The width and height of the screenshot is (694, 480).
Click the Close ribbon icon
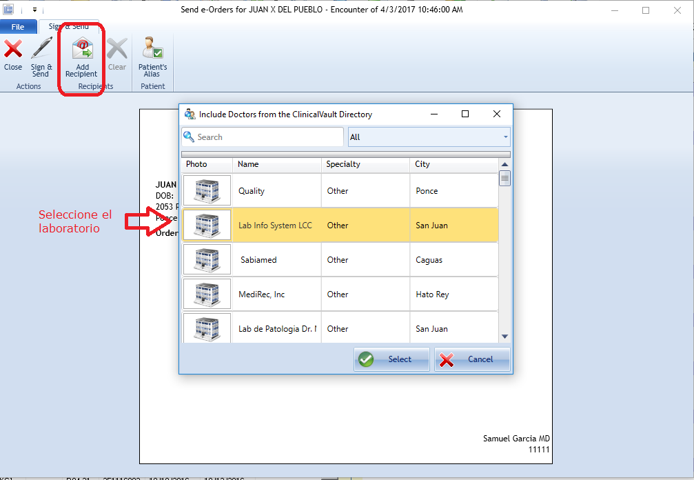pos(12,50)
